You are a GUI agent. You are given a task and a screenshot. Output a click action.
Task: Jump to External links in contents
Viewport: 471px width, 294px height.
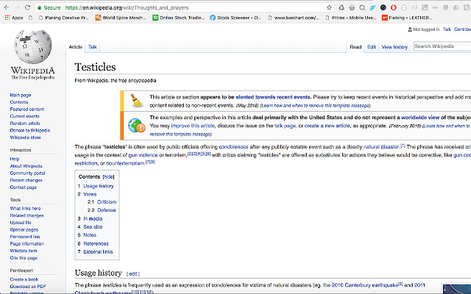click(98, 251)
